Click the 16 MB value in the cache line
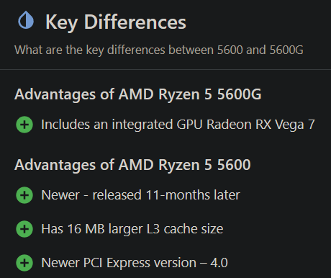Viewport: 331px width, 278px height. pos(86,229)
